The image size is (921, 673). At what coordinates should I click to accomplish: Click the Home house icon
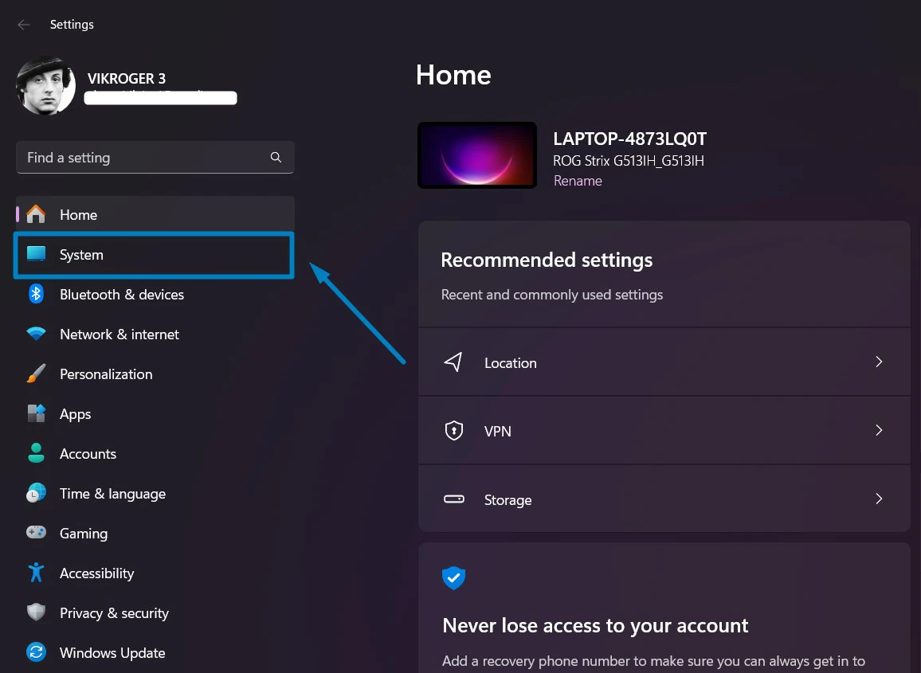pos(36,214)
